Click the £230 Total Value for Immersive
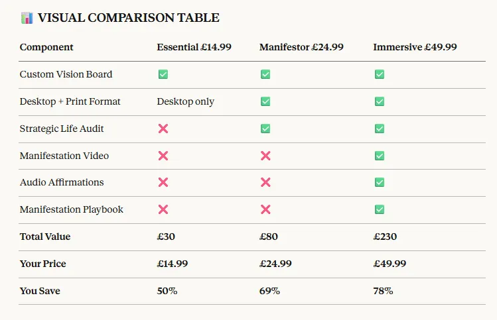497x320 pixels. click(385, 237)
